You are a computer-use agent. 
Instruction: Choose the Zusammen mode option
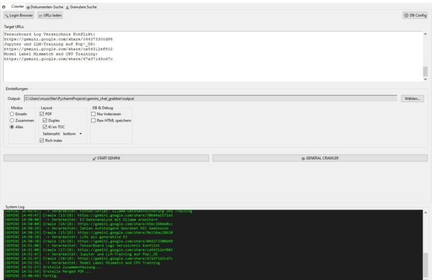[x=12, y=120]
